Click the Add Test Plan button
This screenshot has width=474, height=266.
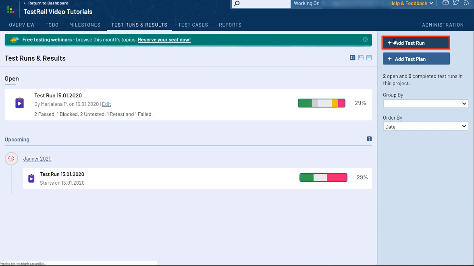tap(416, 59)
